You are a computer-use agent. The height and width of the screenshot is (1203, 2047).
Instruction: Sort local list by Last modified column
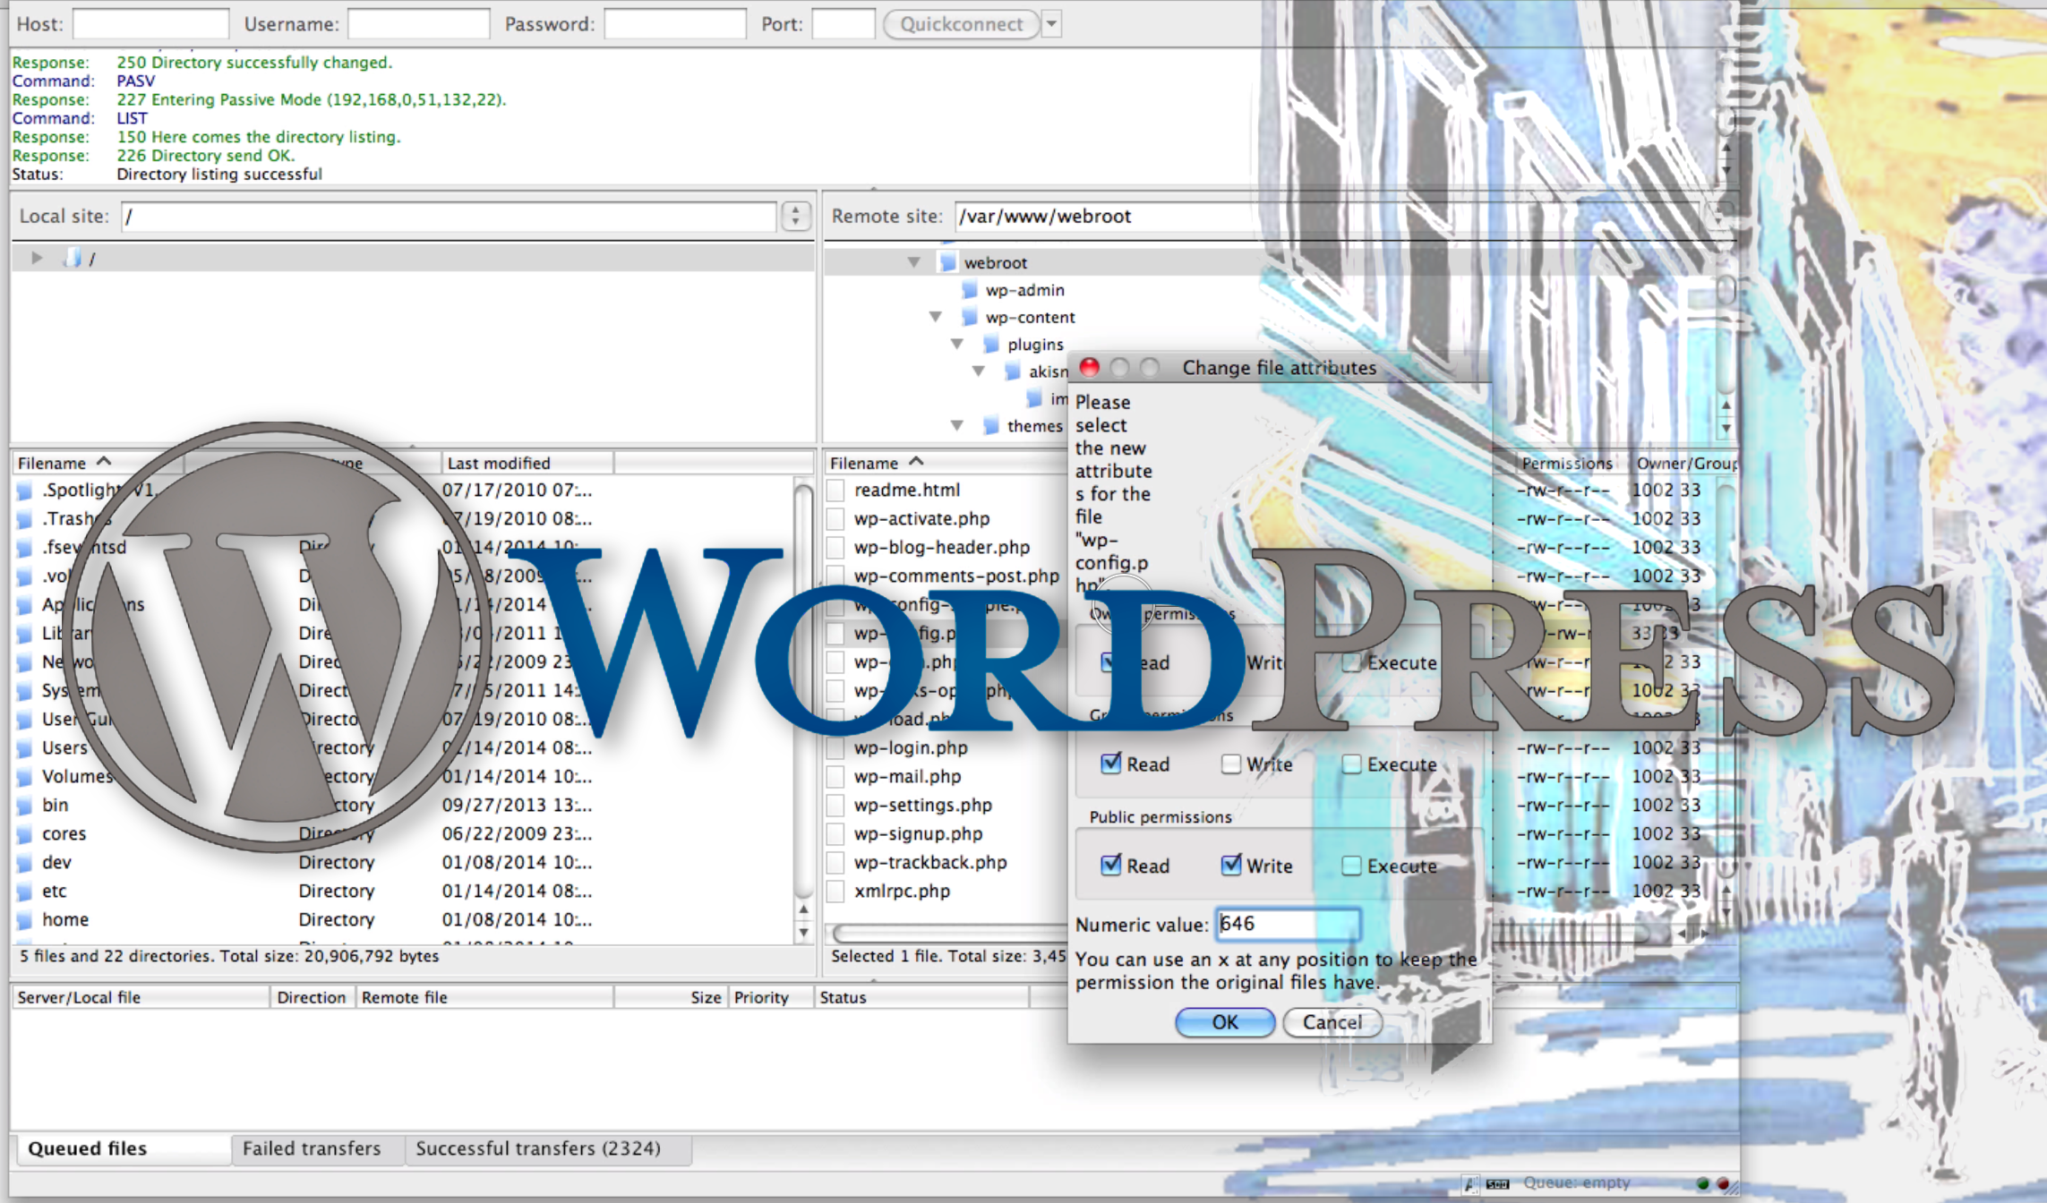[527, 463]
